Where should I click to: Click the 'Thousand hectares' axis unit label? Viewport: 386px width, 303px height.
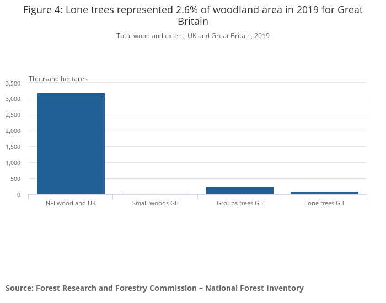(x=58, y=79)
